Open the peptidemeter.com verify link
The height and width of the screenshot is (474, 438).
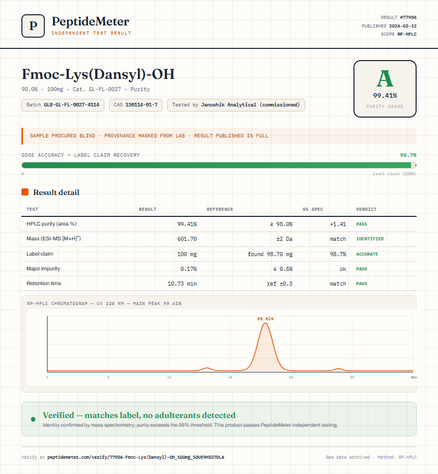136,457
